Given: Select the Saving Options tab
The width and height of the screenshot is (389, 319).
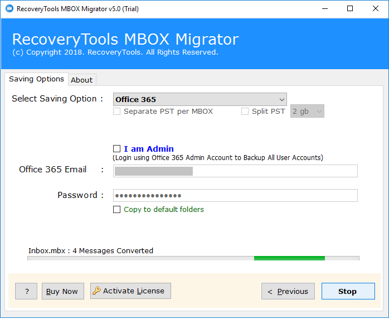Looking at the screenshot, I should (36, 79).
